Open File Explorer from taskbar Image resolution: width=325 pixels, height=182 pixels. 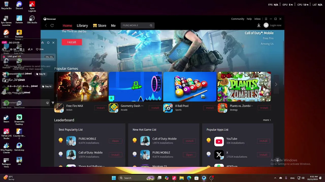coord(182,178)
